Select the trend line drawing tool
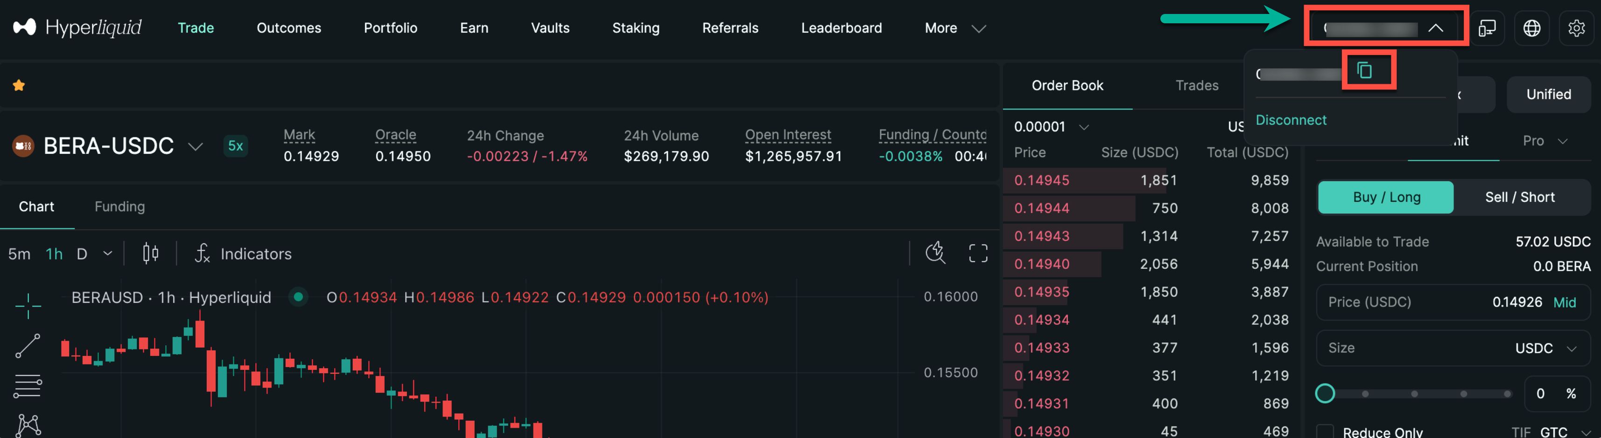The height and width of the screenshot is (438, 1601). [x=28, y=346]
